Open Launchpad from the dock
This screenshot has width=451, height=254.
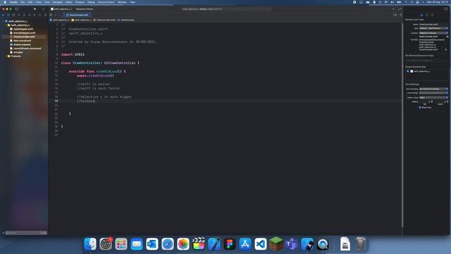pos(121,244)
